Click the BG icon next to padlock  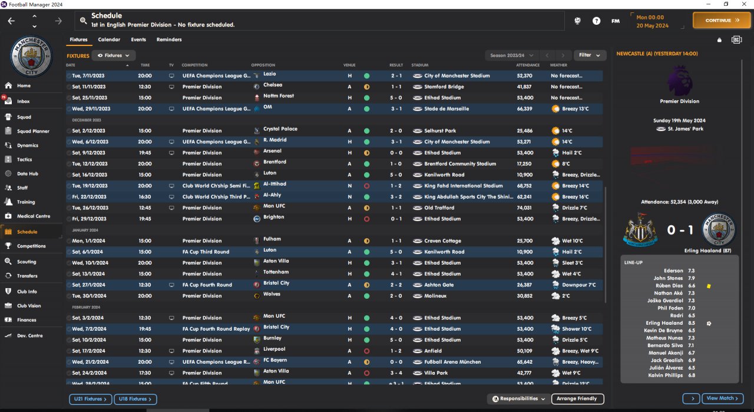pyautogui.click(x=736, y=39)
